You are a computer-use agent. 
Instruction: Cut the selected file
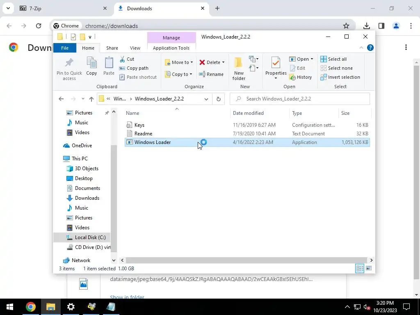pos(127,59)
